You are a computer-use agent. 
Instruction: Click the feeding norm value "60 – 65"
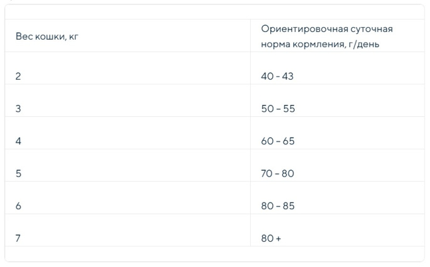click(278, 141)
